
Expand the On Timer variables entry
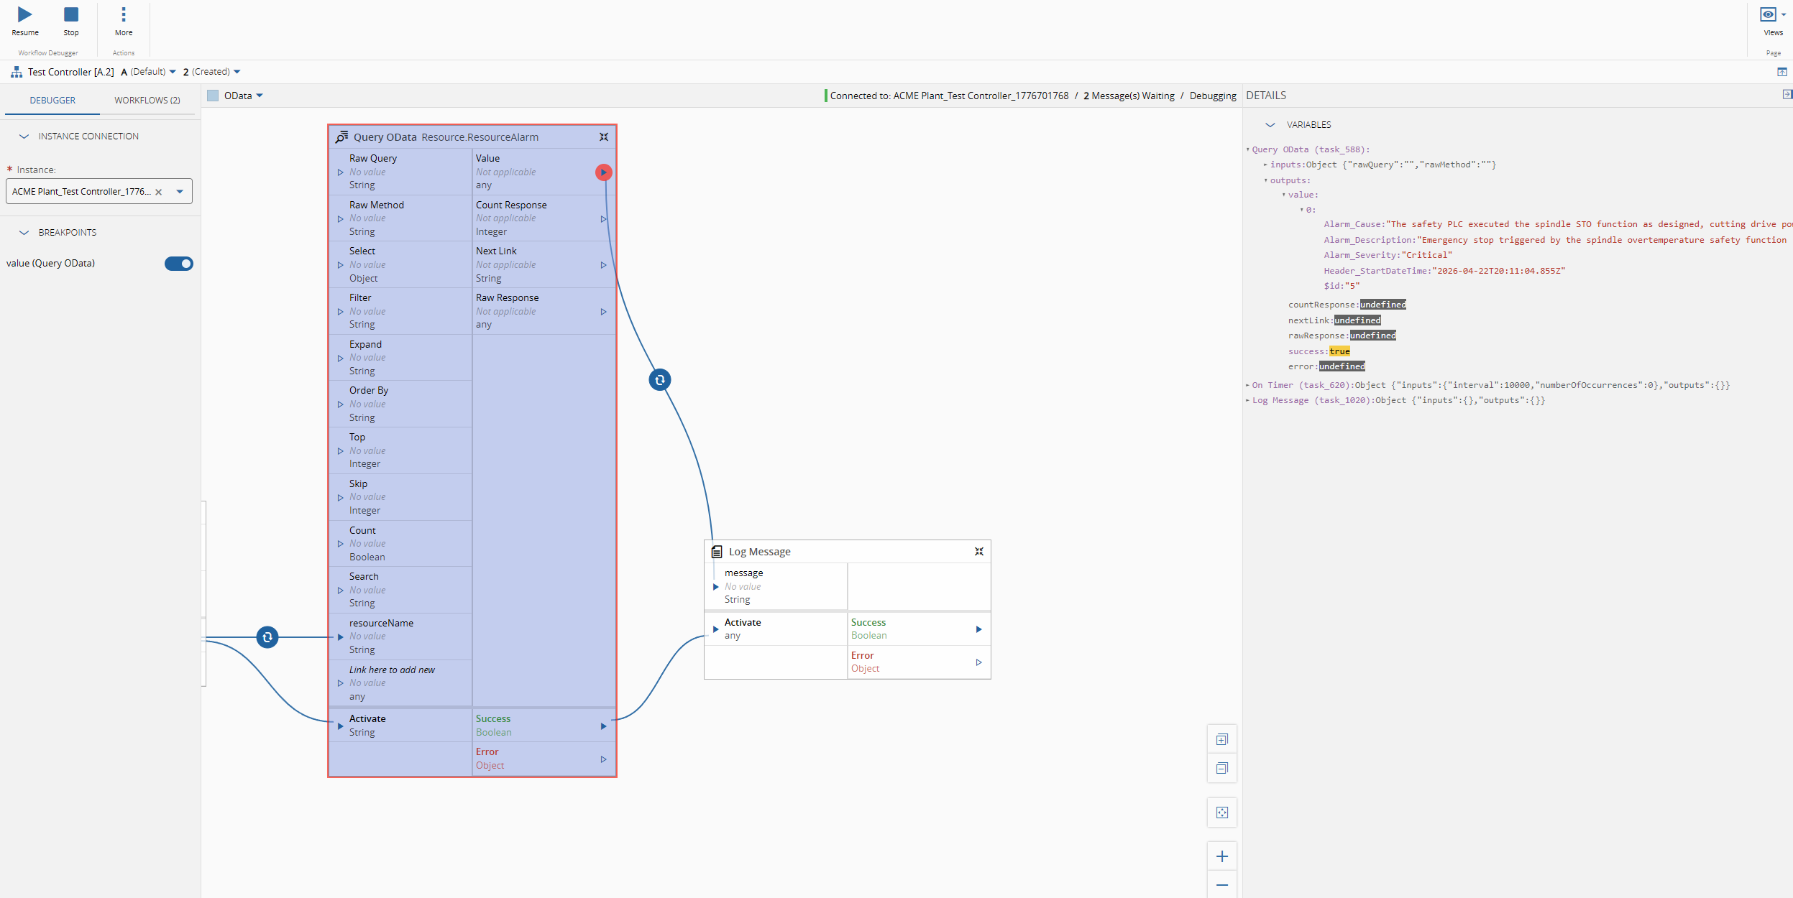(x=1247, y=385)
